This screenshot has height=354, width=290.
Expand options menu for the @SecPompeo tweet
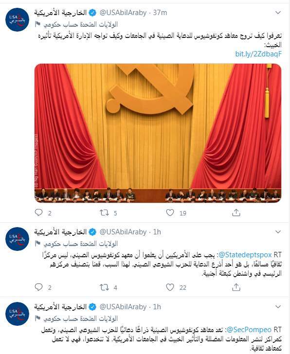(x=278, y=307)
